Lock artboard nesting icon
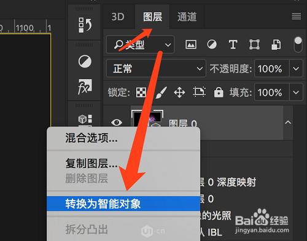 [199, 92]
